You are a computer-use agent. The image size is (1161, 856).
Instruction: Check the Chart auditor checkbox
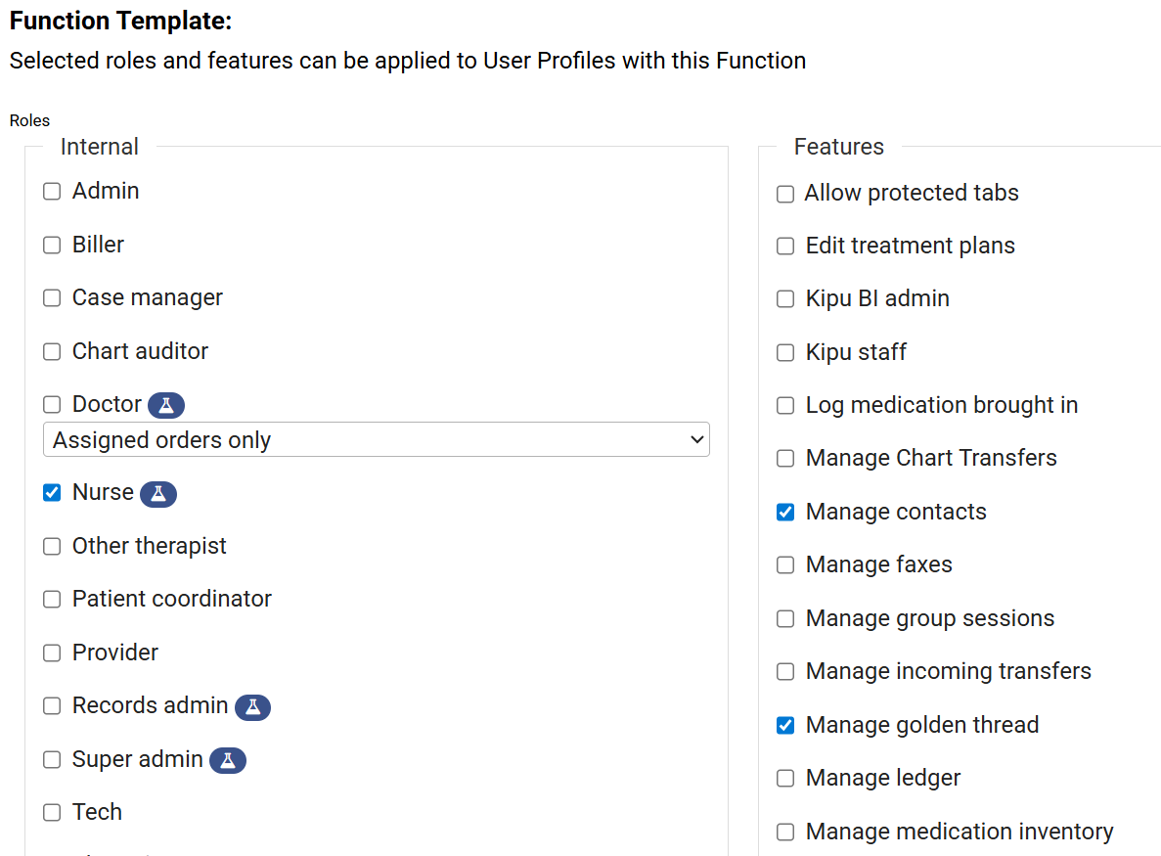52,351
